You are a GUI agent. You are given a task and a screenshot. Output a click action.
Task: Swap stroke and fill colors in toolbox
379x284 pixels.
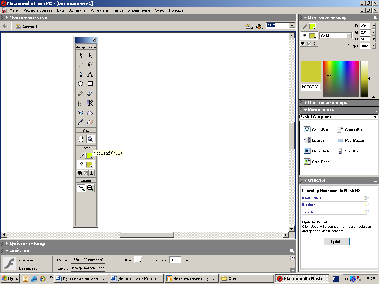[92, 173]
